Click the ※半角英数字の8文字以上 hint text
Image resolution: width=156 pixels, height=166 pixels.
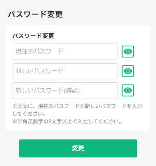67,122
